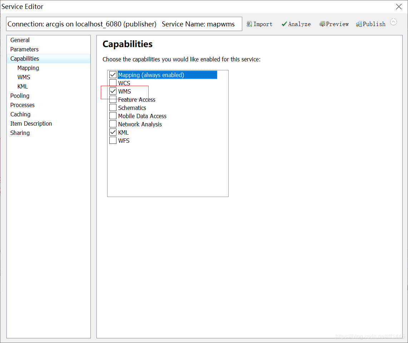Open the General page
The width and height of the screenshot is (408, 343).
[48, 40]
